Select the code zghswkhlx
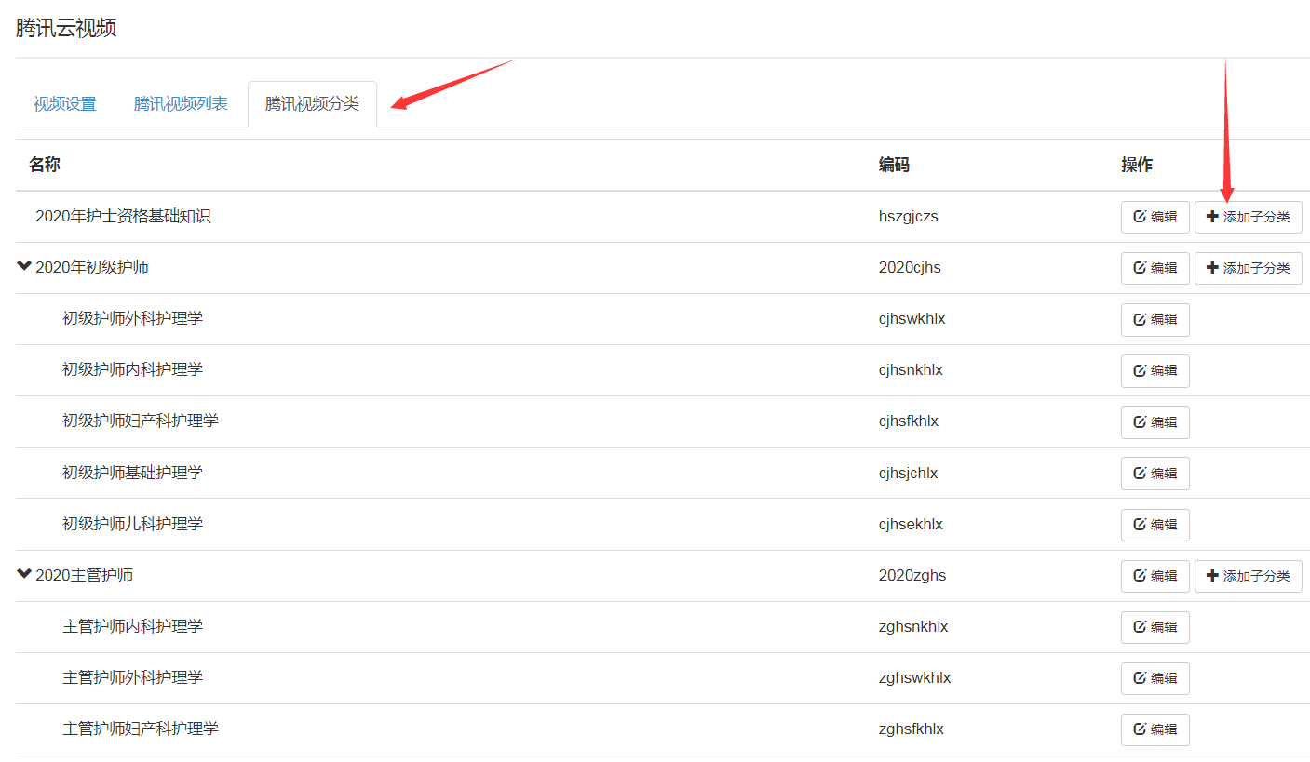Image resolution: width=1310 pixels, height=762 pixels. 915,677
